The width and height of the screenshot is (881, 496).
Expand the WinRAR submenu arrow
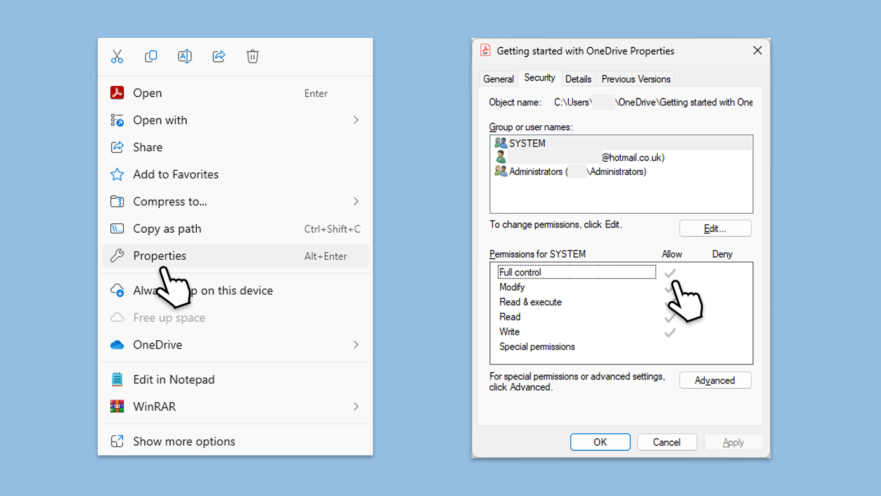click(x=356, y=406)
